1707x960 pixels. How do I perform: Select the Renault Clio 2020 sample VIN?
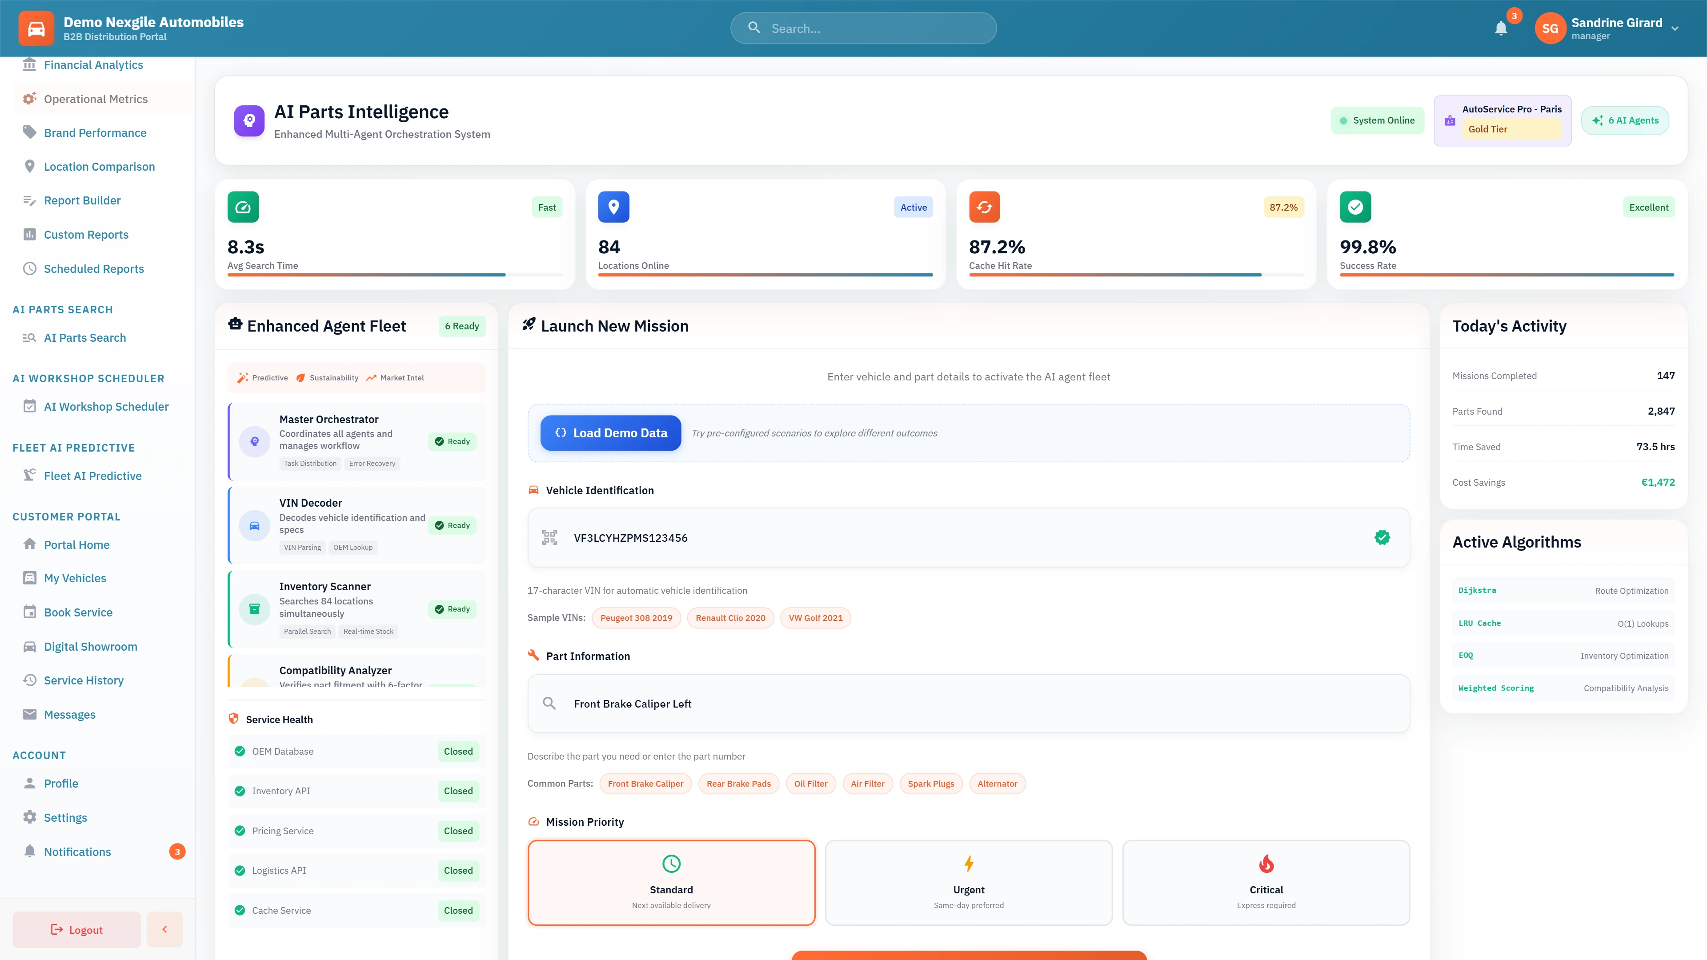(729, 617)
